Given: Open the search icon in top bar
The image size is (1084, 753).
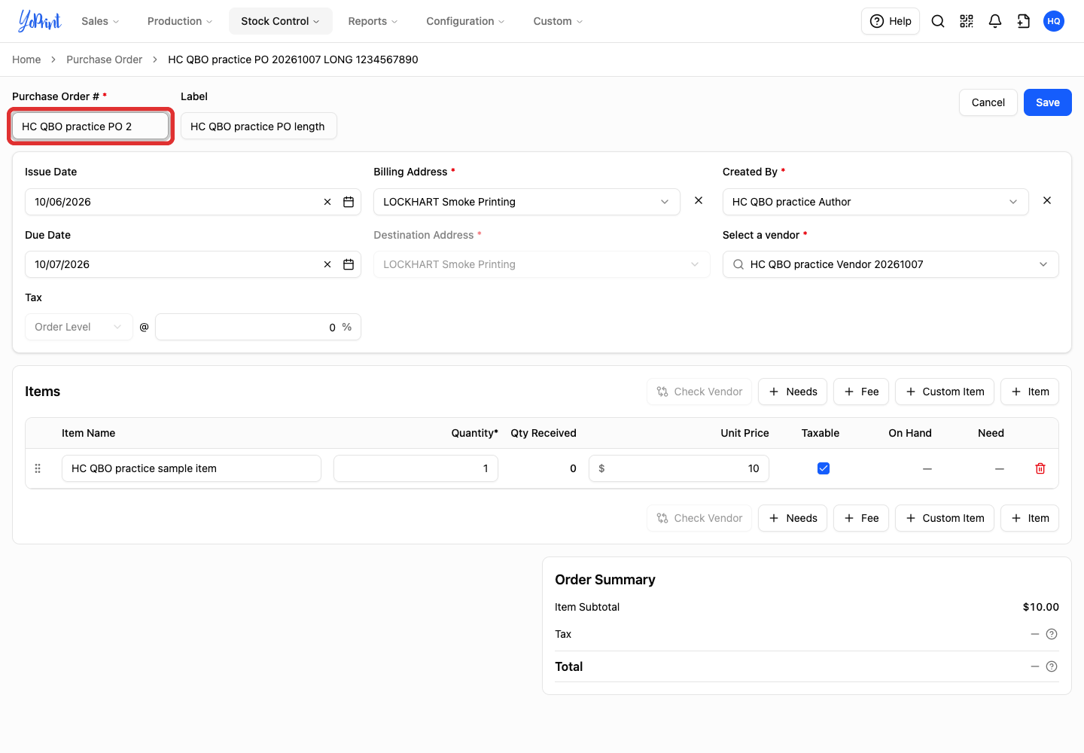Looking at the screenshot, I should [938, 21].
